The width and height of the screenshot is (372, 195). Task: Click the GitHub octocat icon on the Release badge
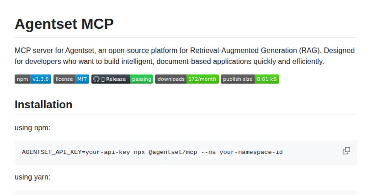(x=96, y=79)
